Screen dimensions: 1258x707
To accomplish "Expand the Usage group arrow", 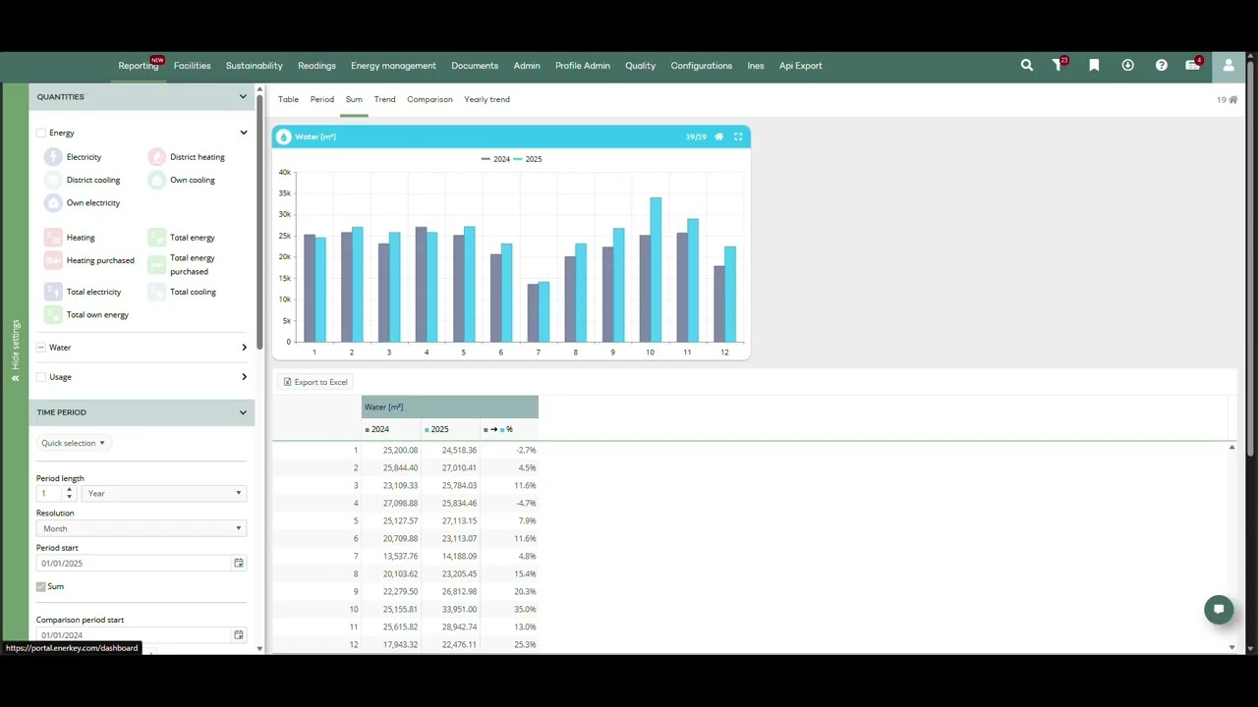I will pos(244,377).
